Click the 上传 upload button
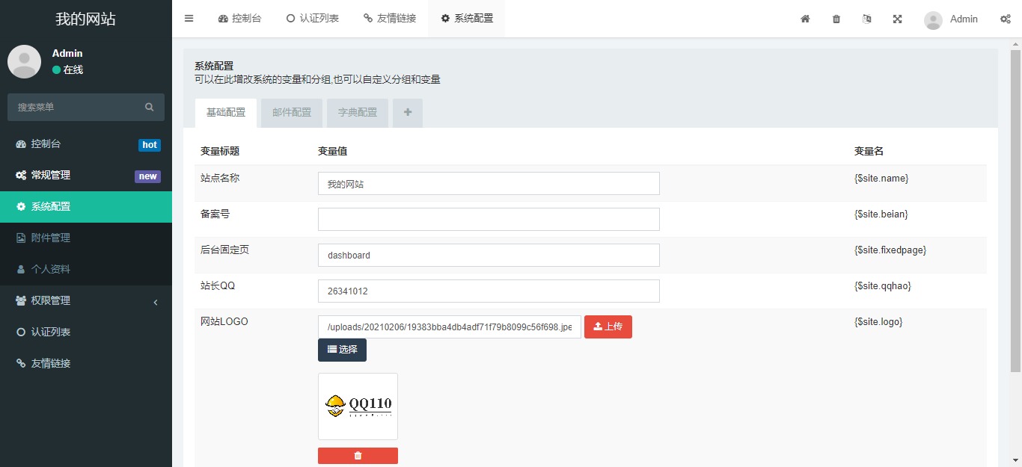 click(608, 327)
